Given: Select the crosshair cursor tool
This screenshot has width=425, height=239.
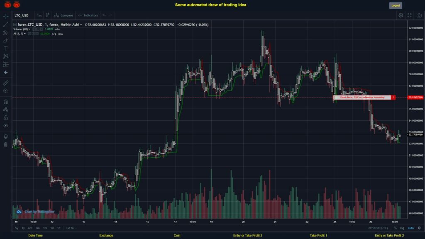Looking at the screenshot, I should click(6, 16).
